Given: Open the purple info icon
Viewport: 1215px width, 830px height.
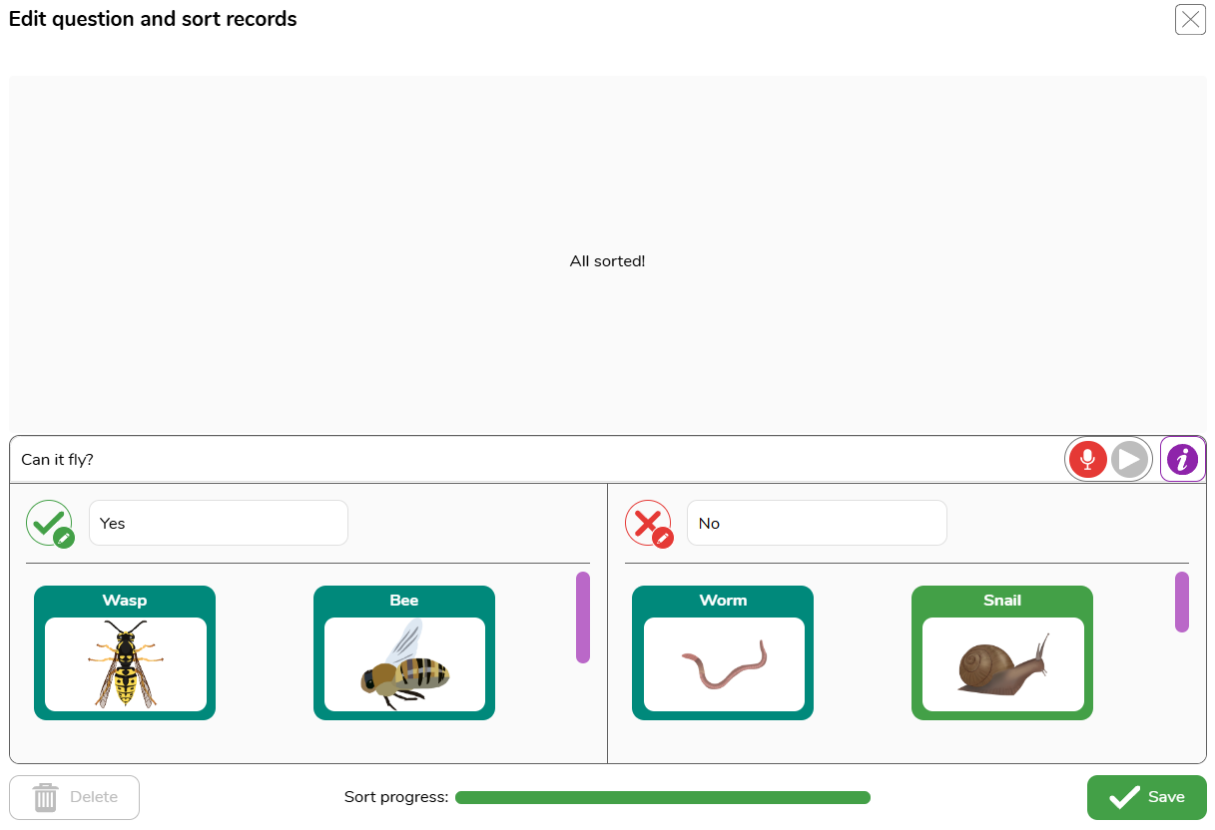Looking at the screenshot, I should pyautogui.click(x=1182, y=460).
